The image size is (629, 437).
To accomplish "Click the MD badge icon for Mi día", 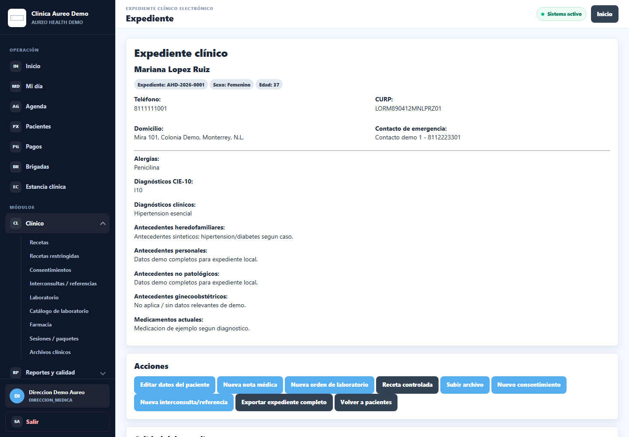I will pos(16,87).
